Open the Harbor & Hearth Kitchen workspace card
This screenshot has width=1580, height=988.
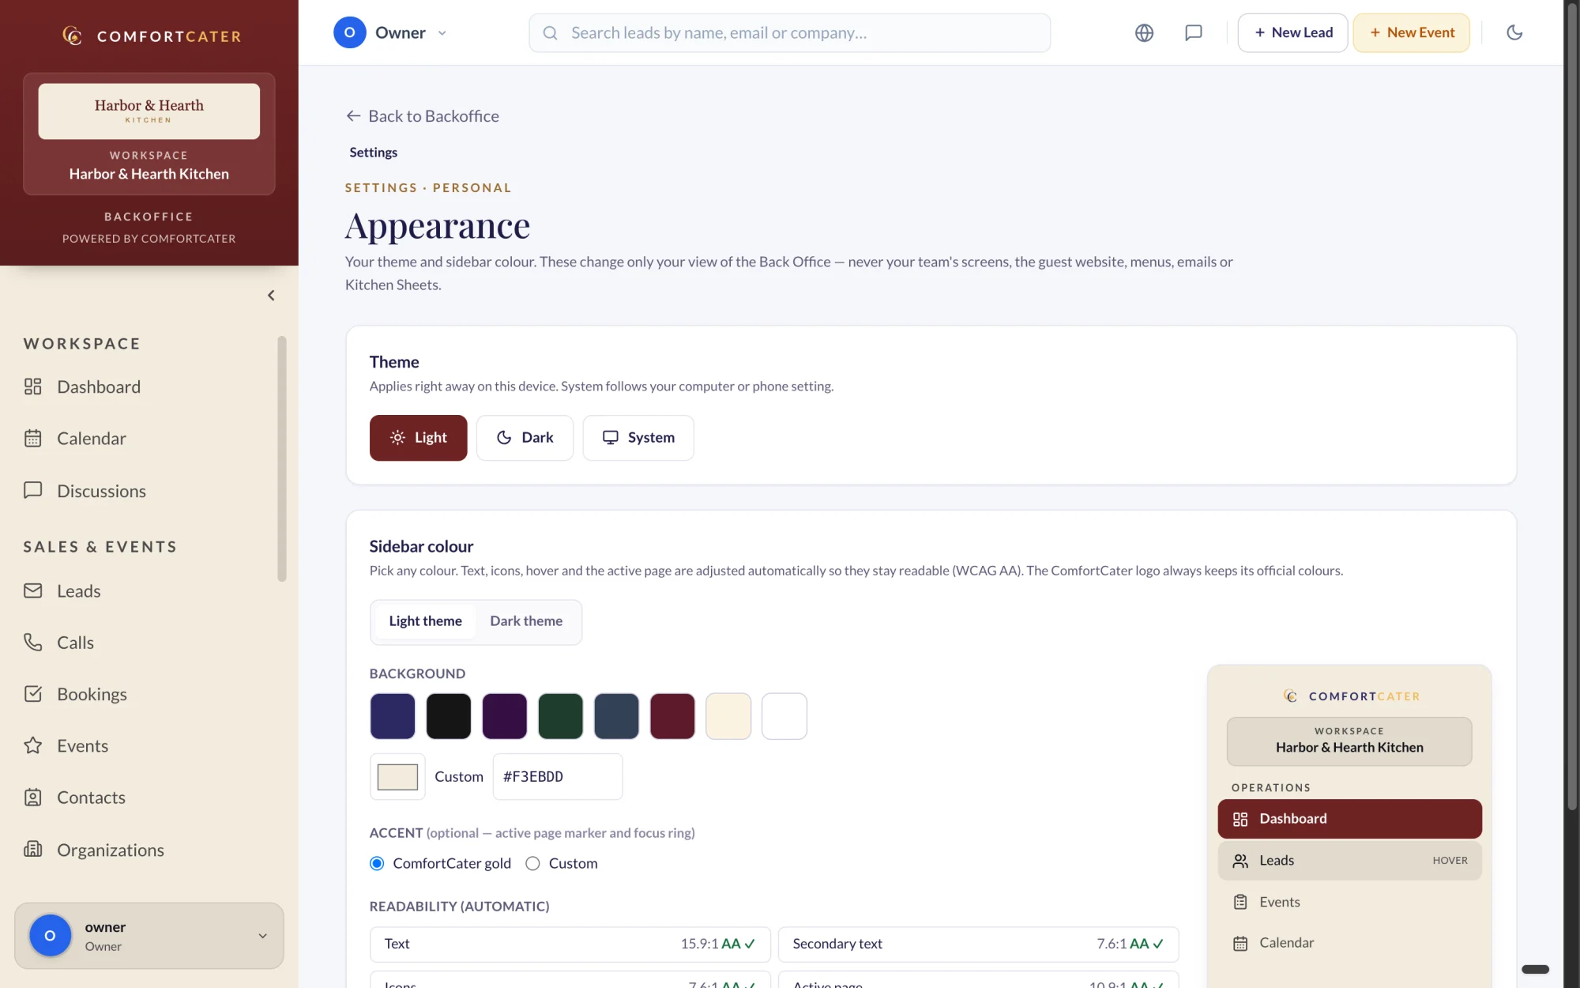(x=149, y=134)
